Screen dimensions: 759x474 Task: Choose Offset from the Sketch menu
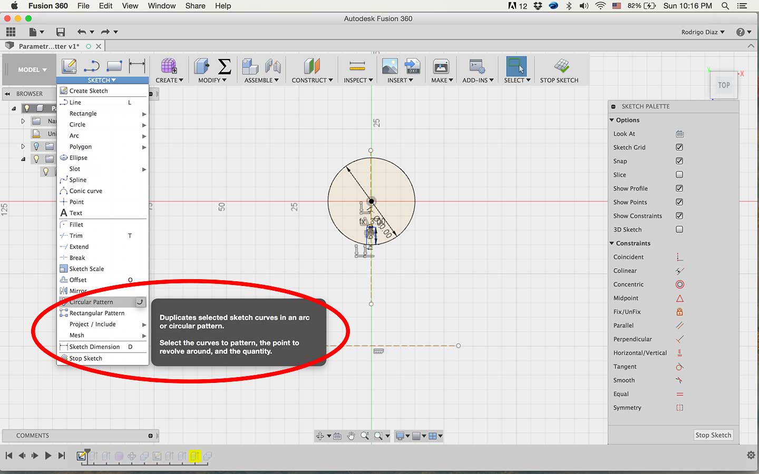[103, 280]
